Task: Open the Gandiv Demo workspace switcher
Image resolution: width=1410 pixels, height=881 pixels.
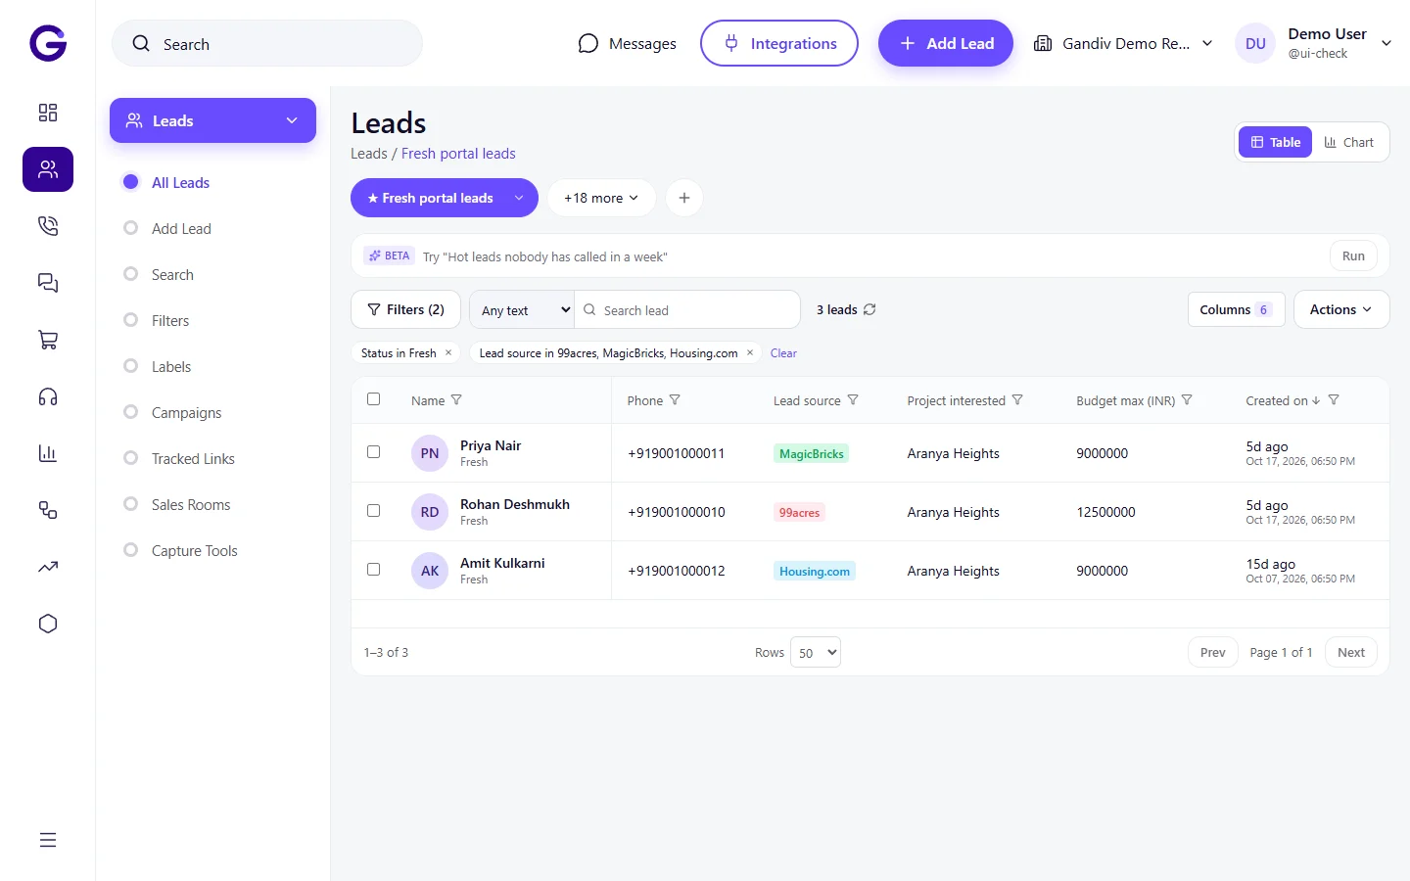Action: 1123,43
